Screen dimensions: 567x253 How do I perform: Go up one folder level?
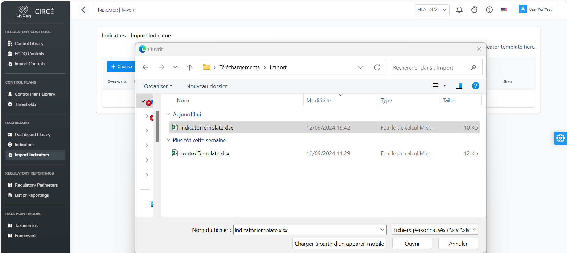[190, 67]
